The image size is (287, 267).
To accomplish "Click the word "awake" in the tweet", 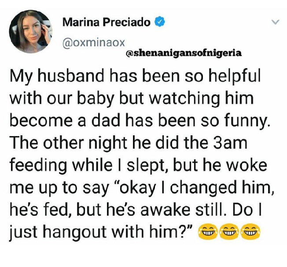I will [165, 210].
